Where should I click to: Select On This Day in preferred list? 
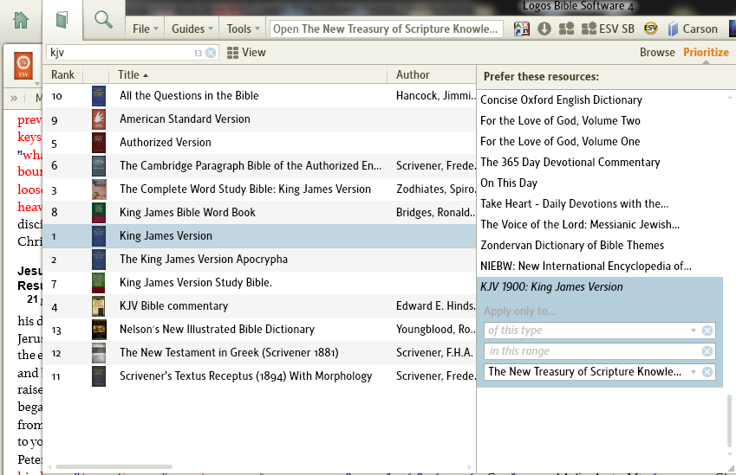[x=508, y=183]
